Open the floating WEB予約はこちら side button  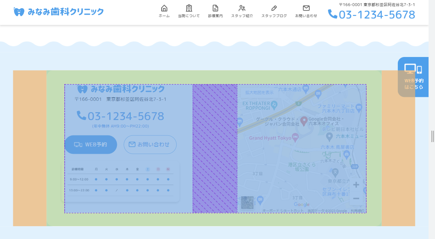pos(413,77)
